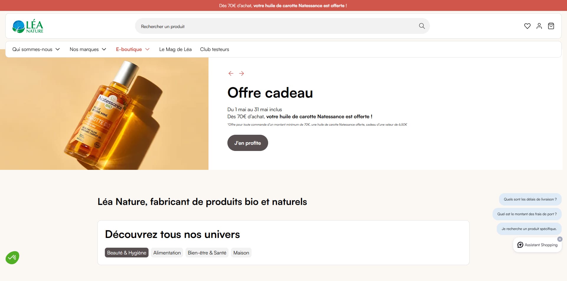Go to previous slide arrow
The width and height of the screenshot is (567, 281).
click(x=231, y=73)
